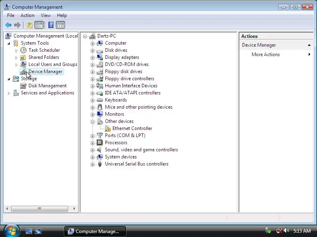
Task: Click the Keyboards device icon
Action: point(100,100)
